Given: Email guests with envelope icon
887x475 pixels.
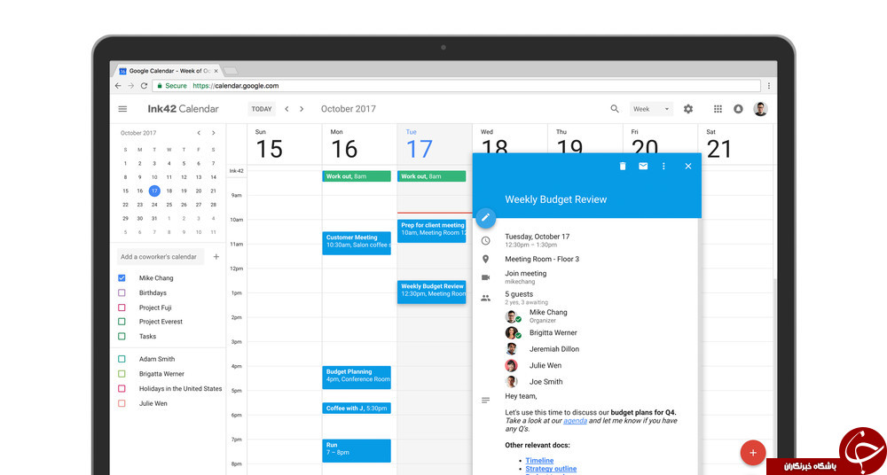Looking at the screenshot, I should coord(643,167).
